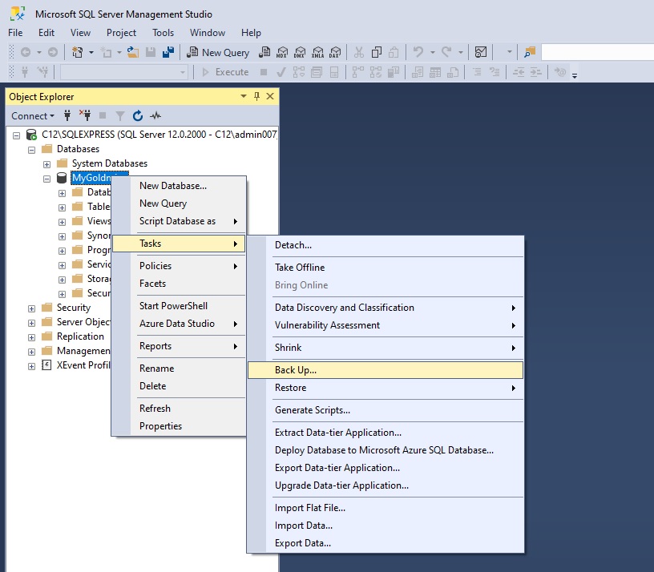Image resolution: width=654 pixels, height=572 pixels.
Task: Click the Execute button
Action: tap(225, 72)
